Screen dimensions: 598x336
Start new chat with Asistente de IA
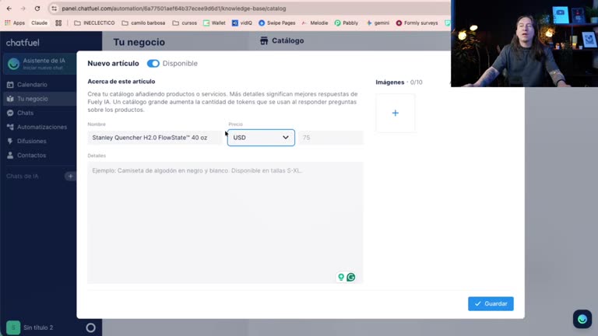[40, 64]
